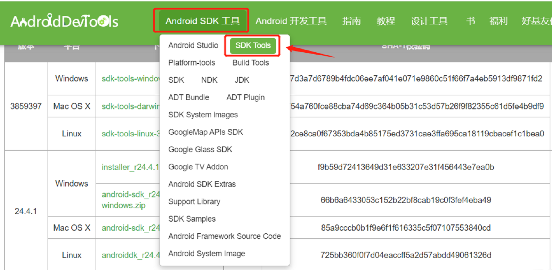This screenshot has width=552, height=270.
Task: Download the sdk-tools-linux package link
Action: (x=130, y=134)
